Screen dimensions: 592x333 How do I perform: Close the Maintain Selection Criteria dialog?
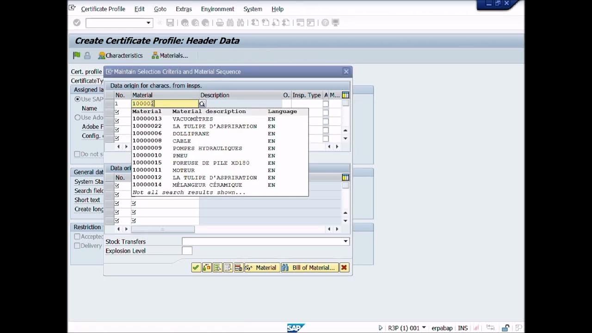pyautogui.click(x=346, y=72)
